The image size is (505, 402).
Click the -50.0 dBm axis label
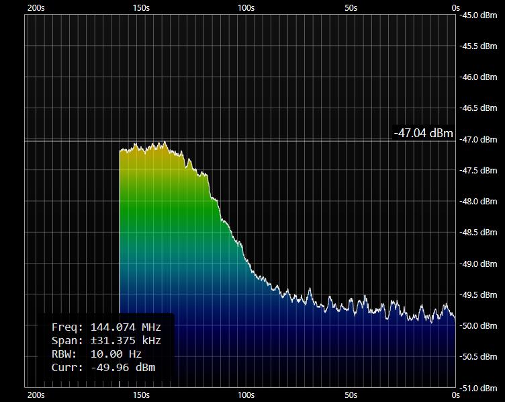(478, 326)
